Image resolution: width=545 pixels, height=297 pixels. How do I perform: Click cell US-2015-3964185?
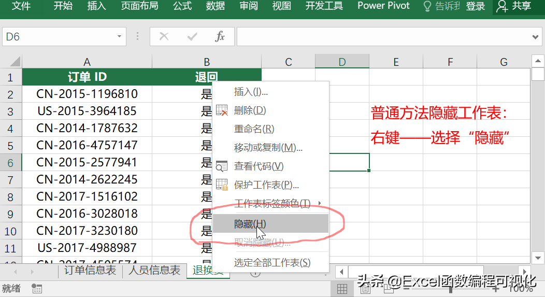[87, 111]
